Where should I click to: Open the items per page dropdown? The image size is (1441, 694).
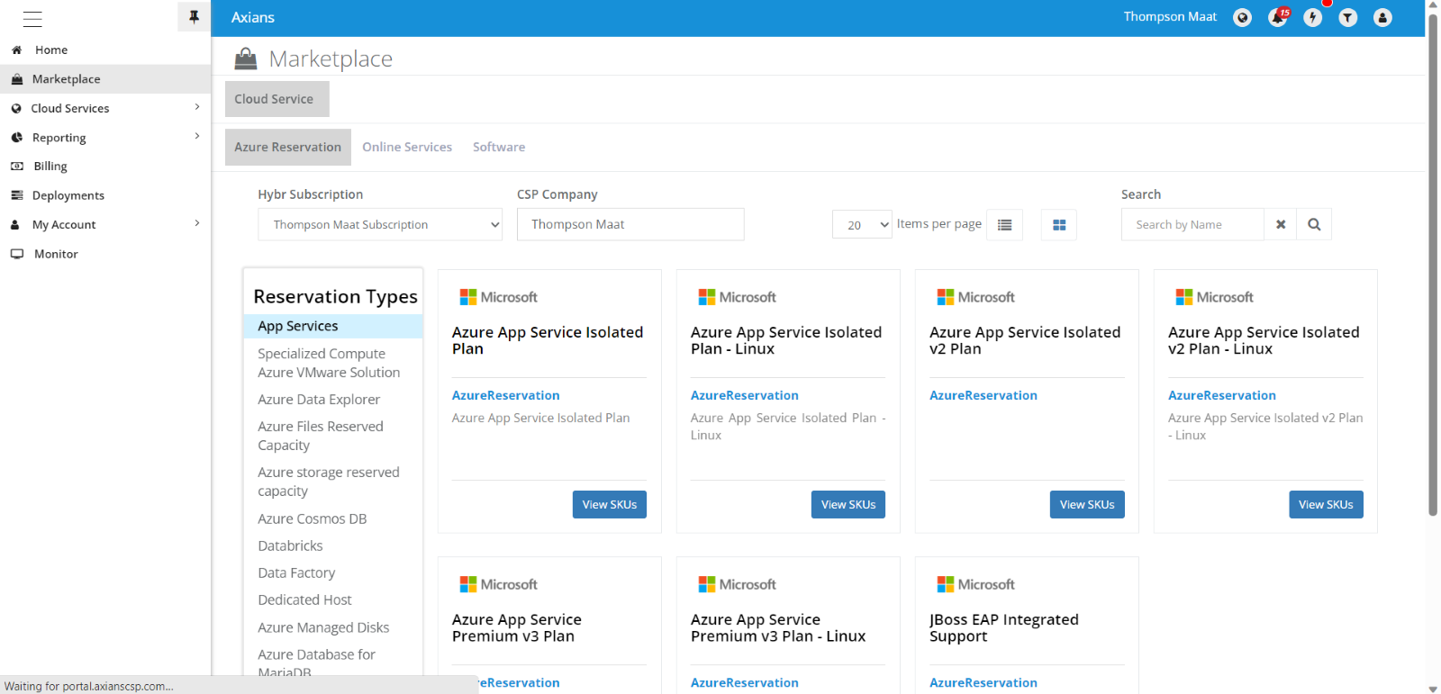tap(861, 225)
